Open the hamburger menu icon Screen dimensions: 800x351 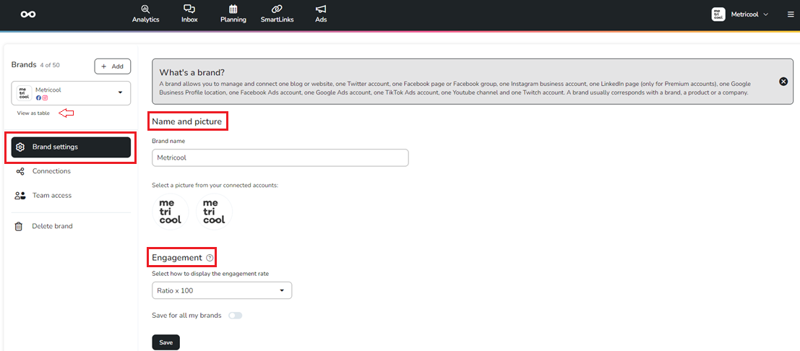(791, 14)
